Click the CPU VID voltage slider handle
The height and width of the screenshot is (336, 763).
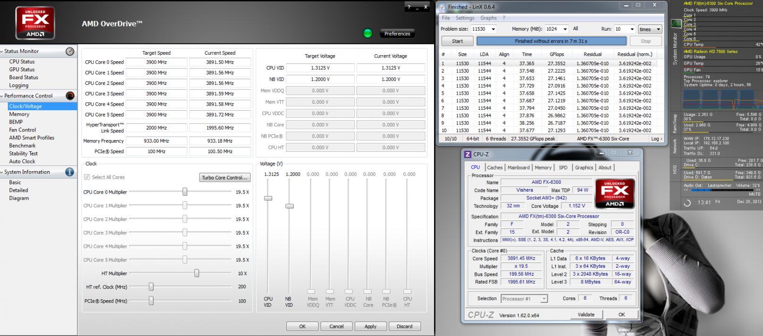(x=268, y=198)
